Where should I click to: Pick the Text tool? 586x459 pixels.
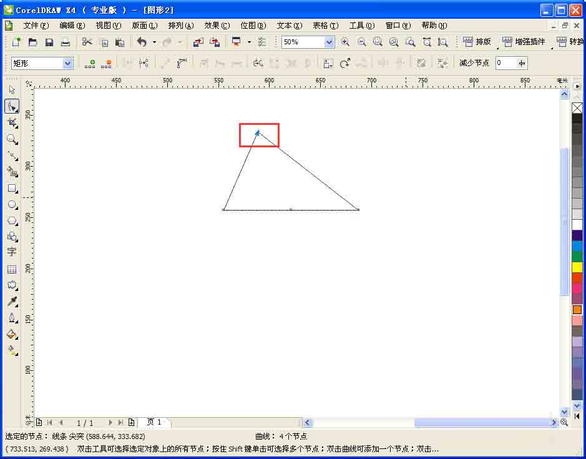click(12, 252)
